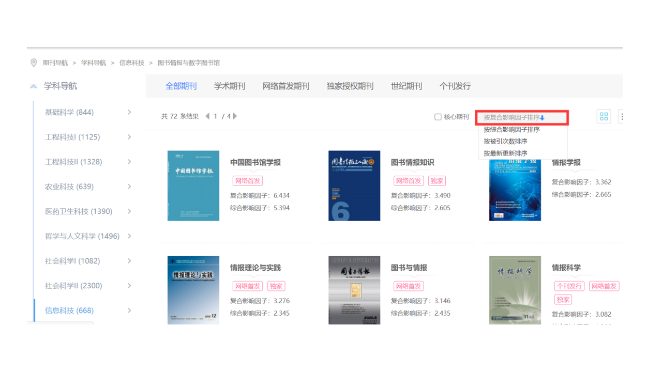Collapse the 学科导航 panel arrow
This screenshot has height=372, width=662.
(34, 86)
